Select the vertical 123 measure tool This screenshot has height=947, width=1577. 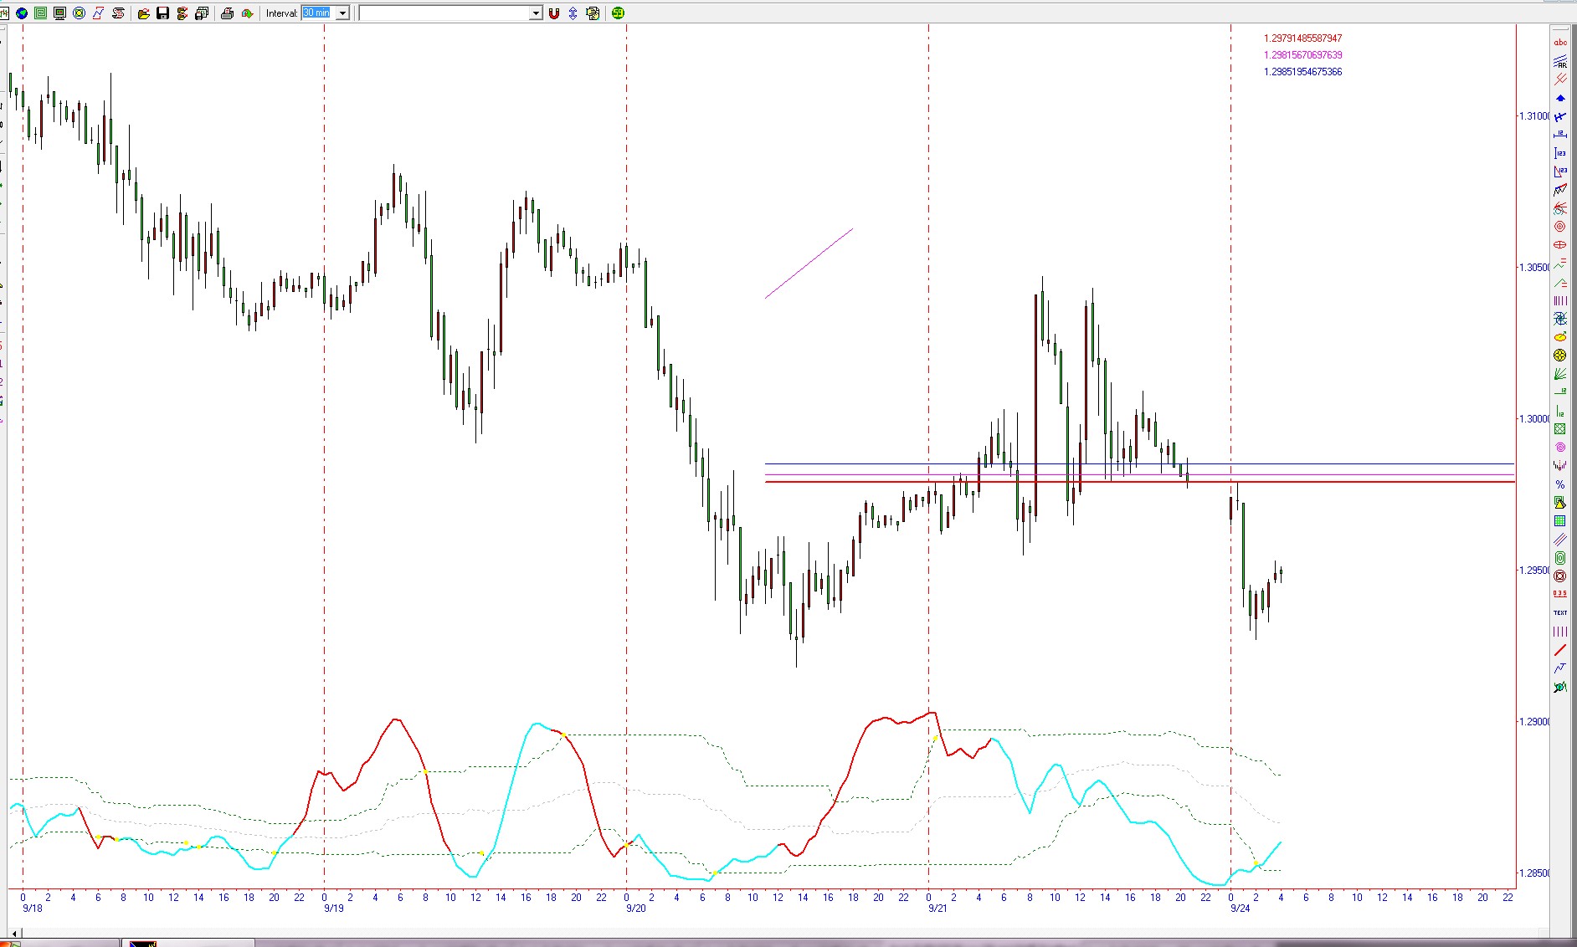pos(1560,153)
